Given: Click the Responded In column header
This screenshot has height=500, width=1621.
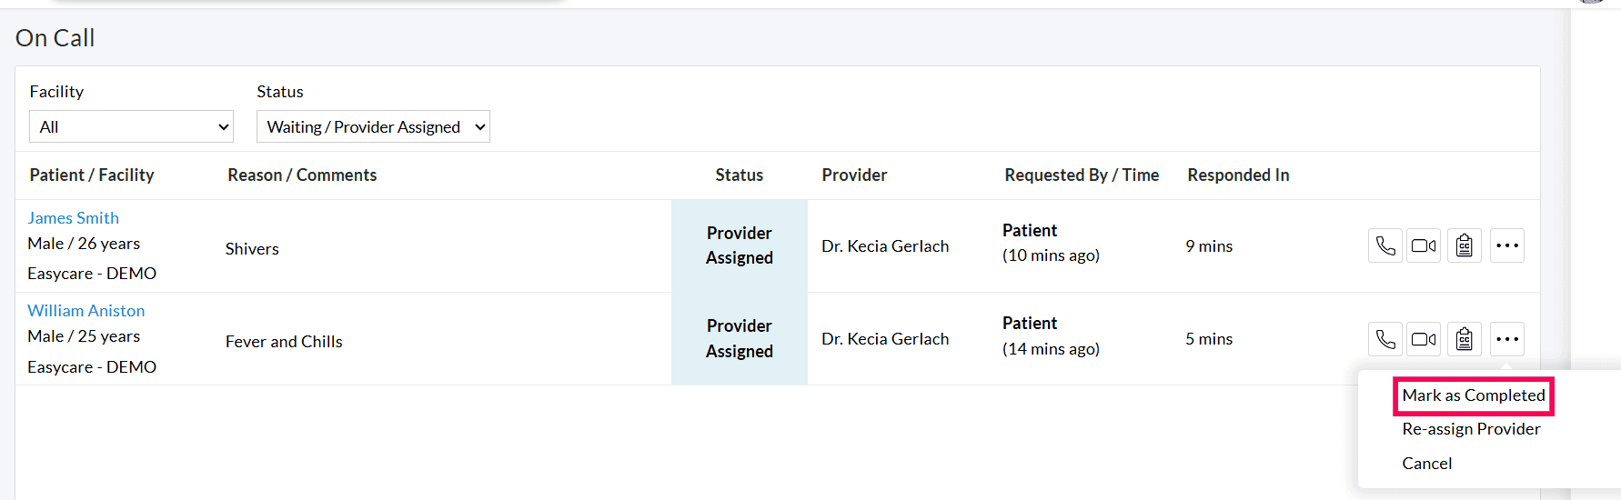Looking at the screenshot, I should [1238, 175].
